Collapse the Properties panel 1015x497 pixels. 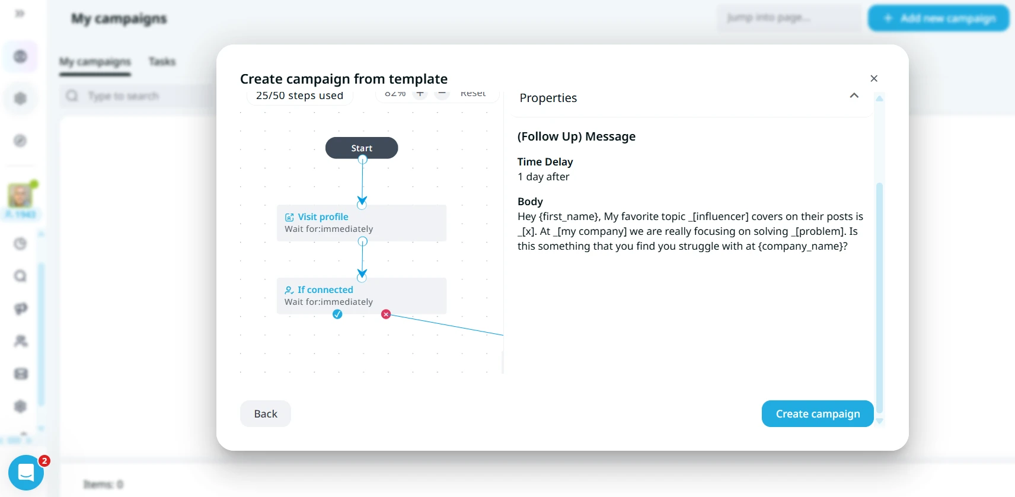pyautogui.click(x=854, y=95)
